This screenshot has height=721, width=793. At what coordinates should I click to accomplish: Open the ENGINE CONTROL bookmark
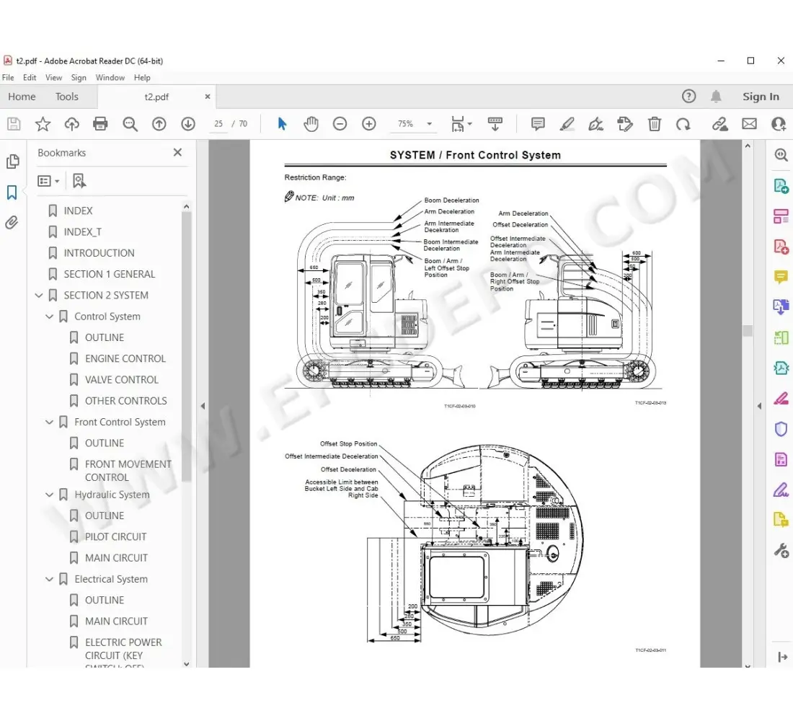(125, 358)
